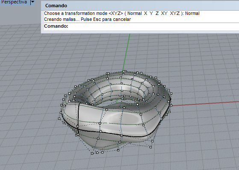The height and width of the screenshot is (170, 239).
Task: Click the thick black edge curve along bottom
Action: [x=116, y=134]
